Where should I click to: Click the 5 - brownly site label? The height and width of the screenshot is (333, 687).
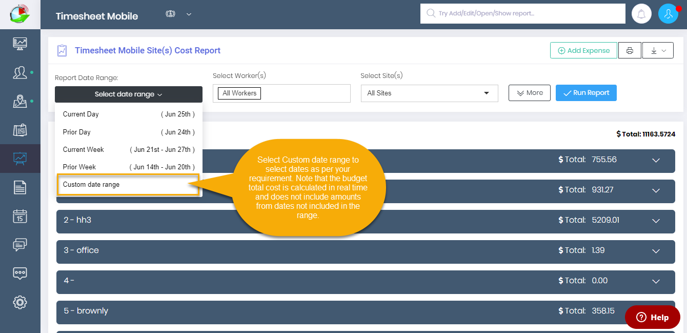coord(86,311)
